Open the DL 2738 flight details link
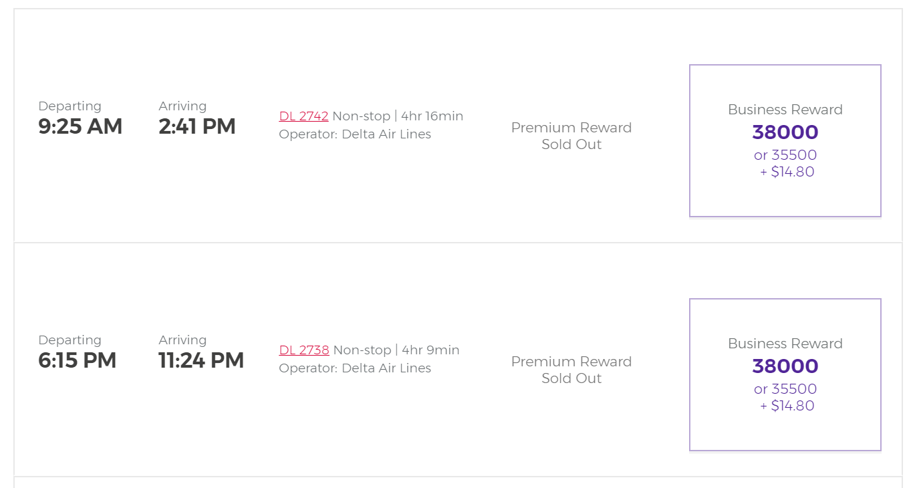 [304, 350]
